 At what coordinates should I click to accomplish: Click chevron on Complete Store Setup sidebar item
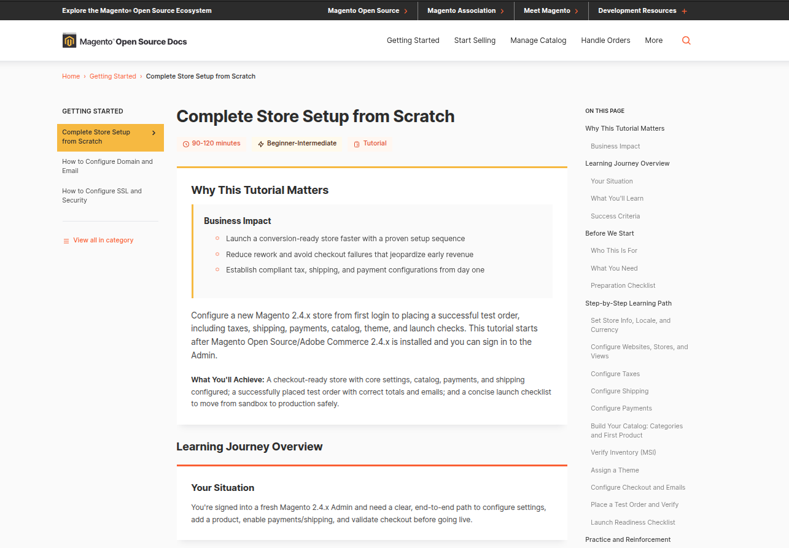pos(154,133)
